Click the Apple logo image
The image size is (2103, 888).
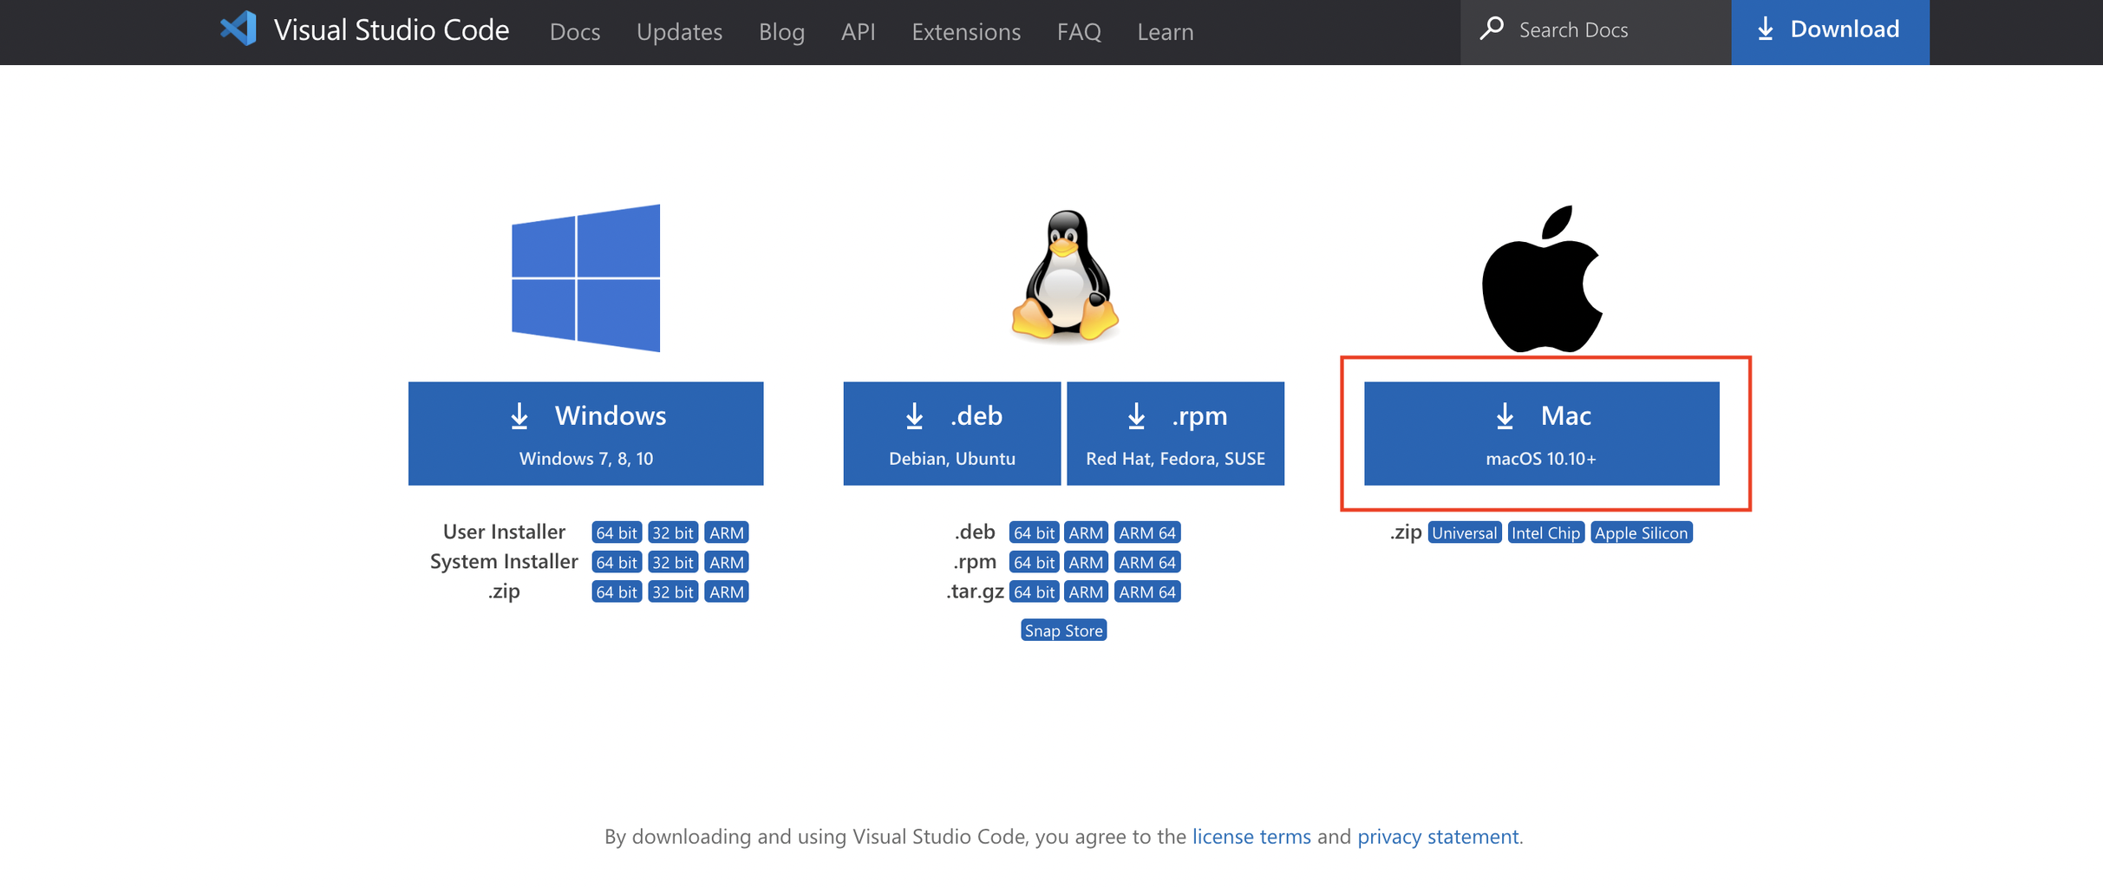click(x=1544, y=277)
